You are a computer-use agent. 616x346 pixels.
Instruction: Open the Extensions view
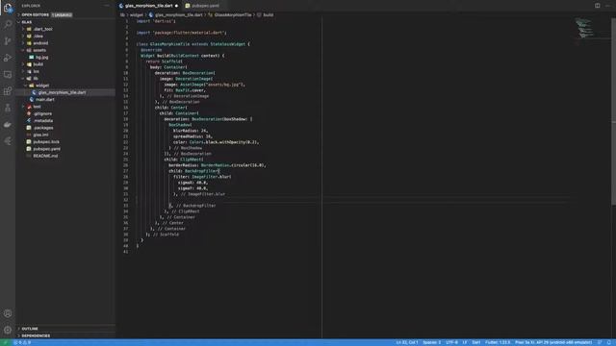click(8, 91)
